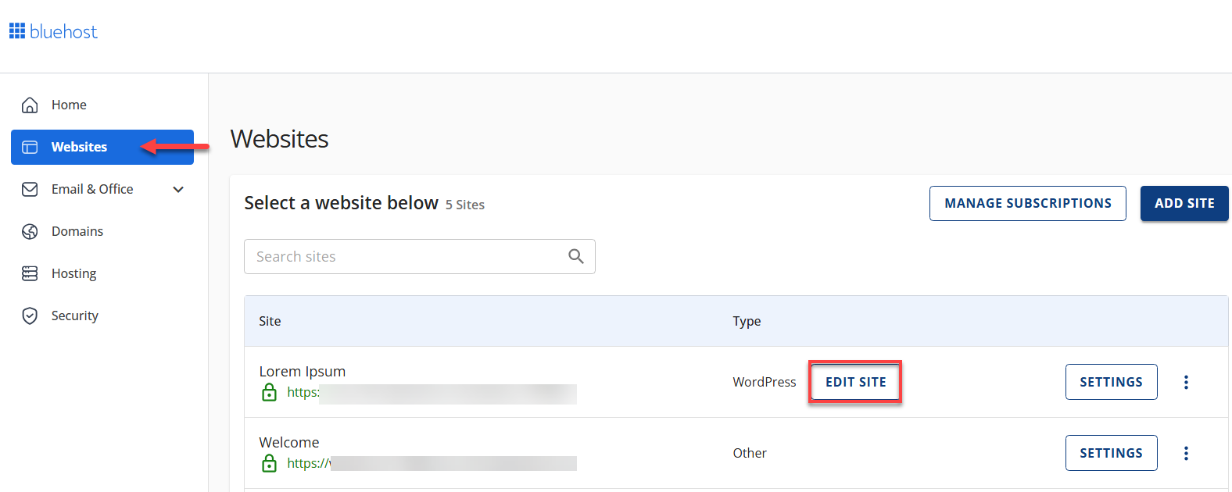Click the Site column header
The width and height of the screenshot is (1232, 492).
(270, 321)
